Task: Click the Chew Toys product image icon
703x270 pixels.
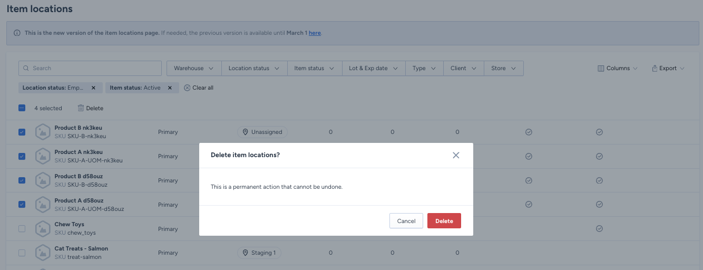Action: (x=43, y=229)
